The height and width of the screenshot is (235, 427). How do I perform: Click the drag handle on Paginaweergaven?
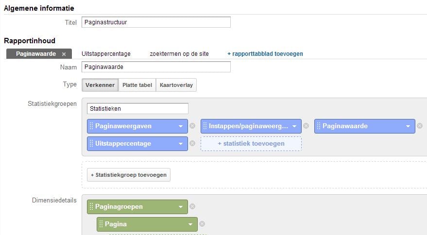coord(91,126)
